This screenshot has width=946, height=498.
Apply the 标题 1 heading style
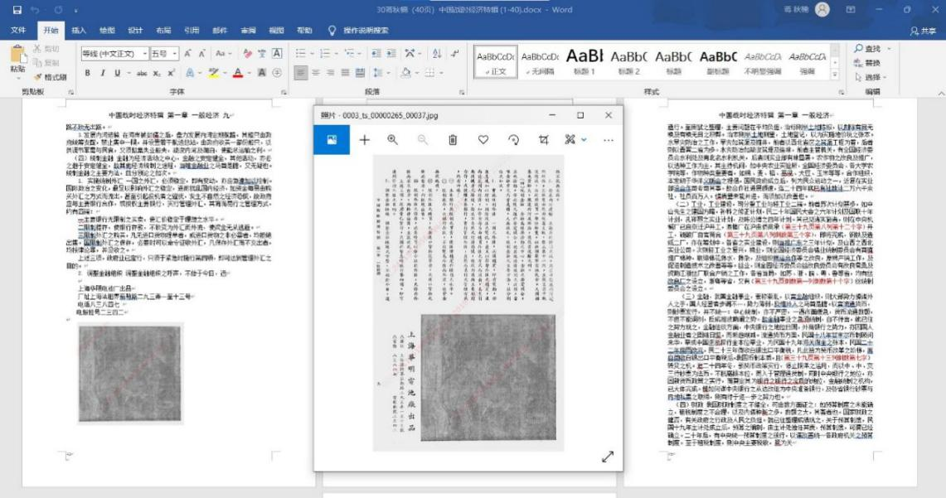tap(583, 58)
